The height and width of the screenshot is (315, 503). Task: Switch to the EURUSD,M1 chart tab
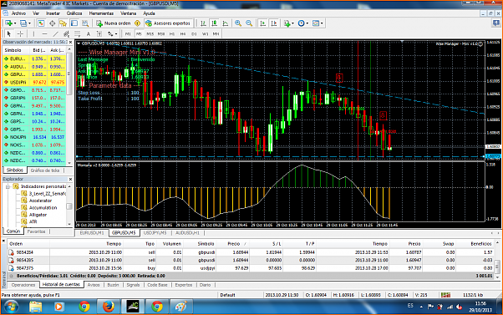(x=92, y=233)
